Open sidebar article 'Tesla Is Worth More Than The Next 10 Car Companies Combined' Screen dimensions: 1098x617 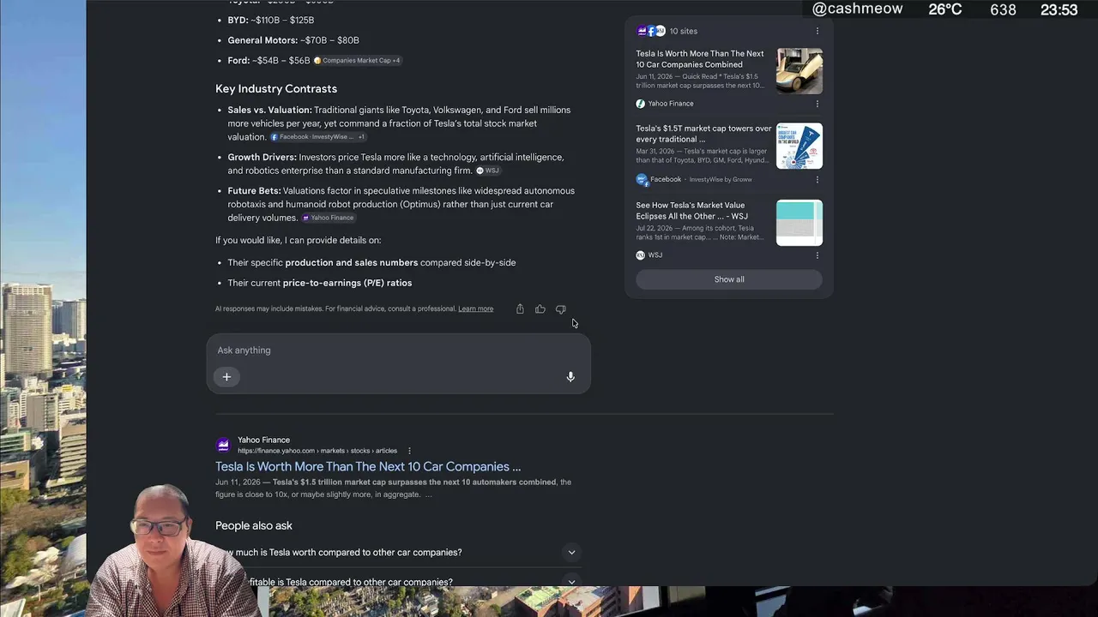[700, 59]
